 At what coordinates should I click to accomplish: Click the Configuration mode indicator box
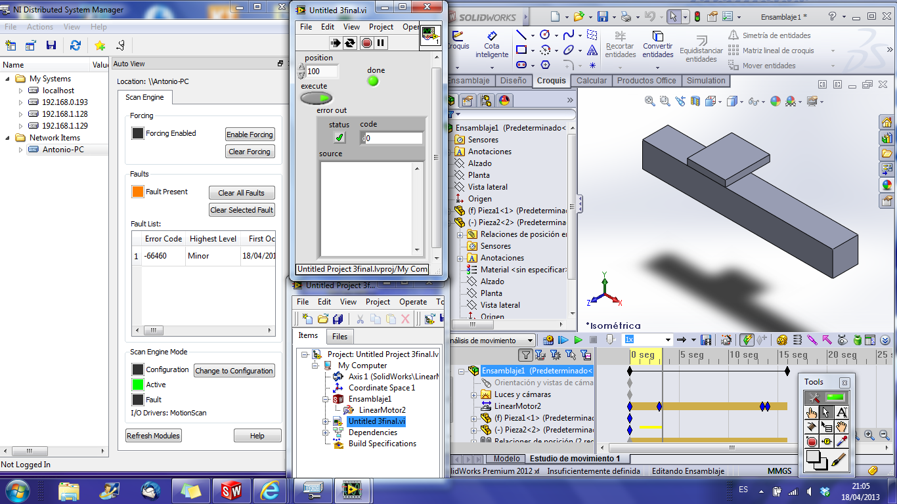(137, 369)
